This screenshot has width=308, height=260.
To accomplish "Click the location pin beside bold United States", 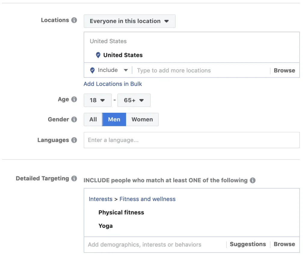I will (98, 55).
